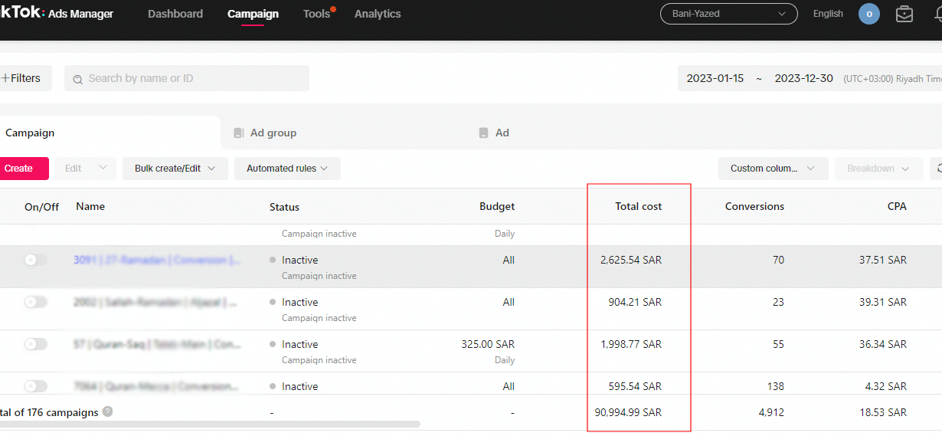Click the briefcase icon in header
The width and height of the screenshot is (942, 436).
904,14
